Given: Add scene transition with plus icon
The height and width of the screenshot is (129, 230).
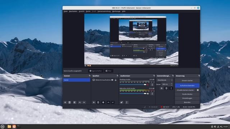Looking at the screenshot, I should point(161,89).
